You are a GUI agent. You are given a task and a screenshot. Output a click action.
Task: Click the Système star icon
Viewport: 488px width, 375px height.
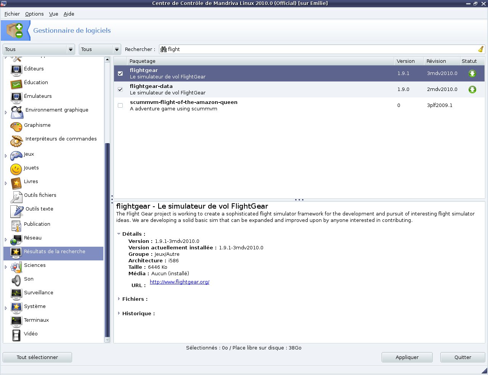coord(16,308)
